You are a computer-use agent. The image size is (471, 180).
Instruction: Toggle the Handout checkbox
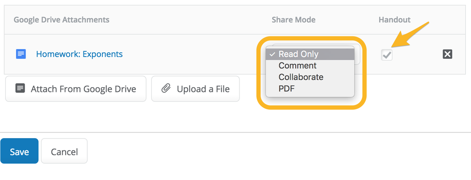[x=387, y=55]
